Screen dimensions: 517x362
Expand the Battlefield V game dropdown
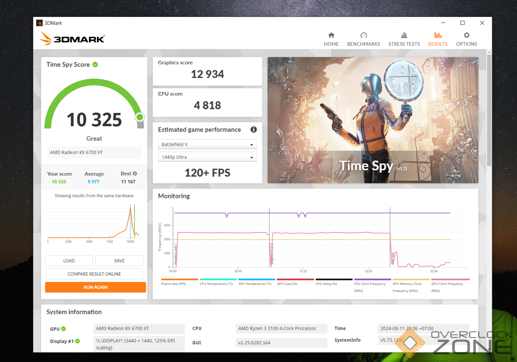(207, 144)
